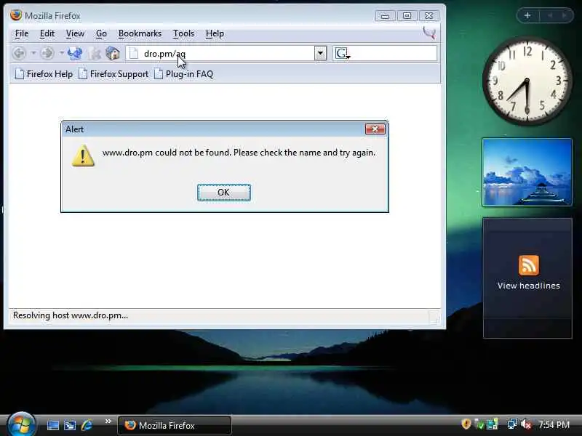Click the analog clock gadget

click(527, 81)
